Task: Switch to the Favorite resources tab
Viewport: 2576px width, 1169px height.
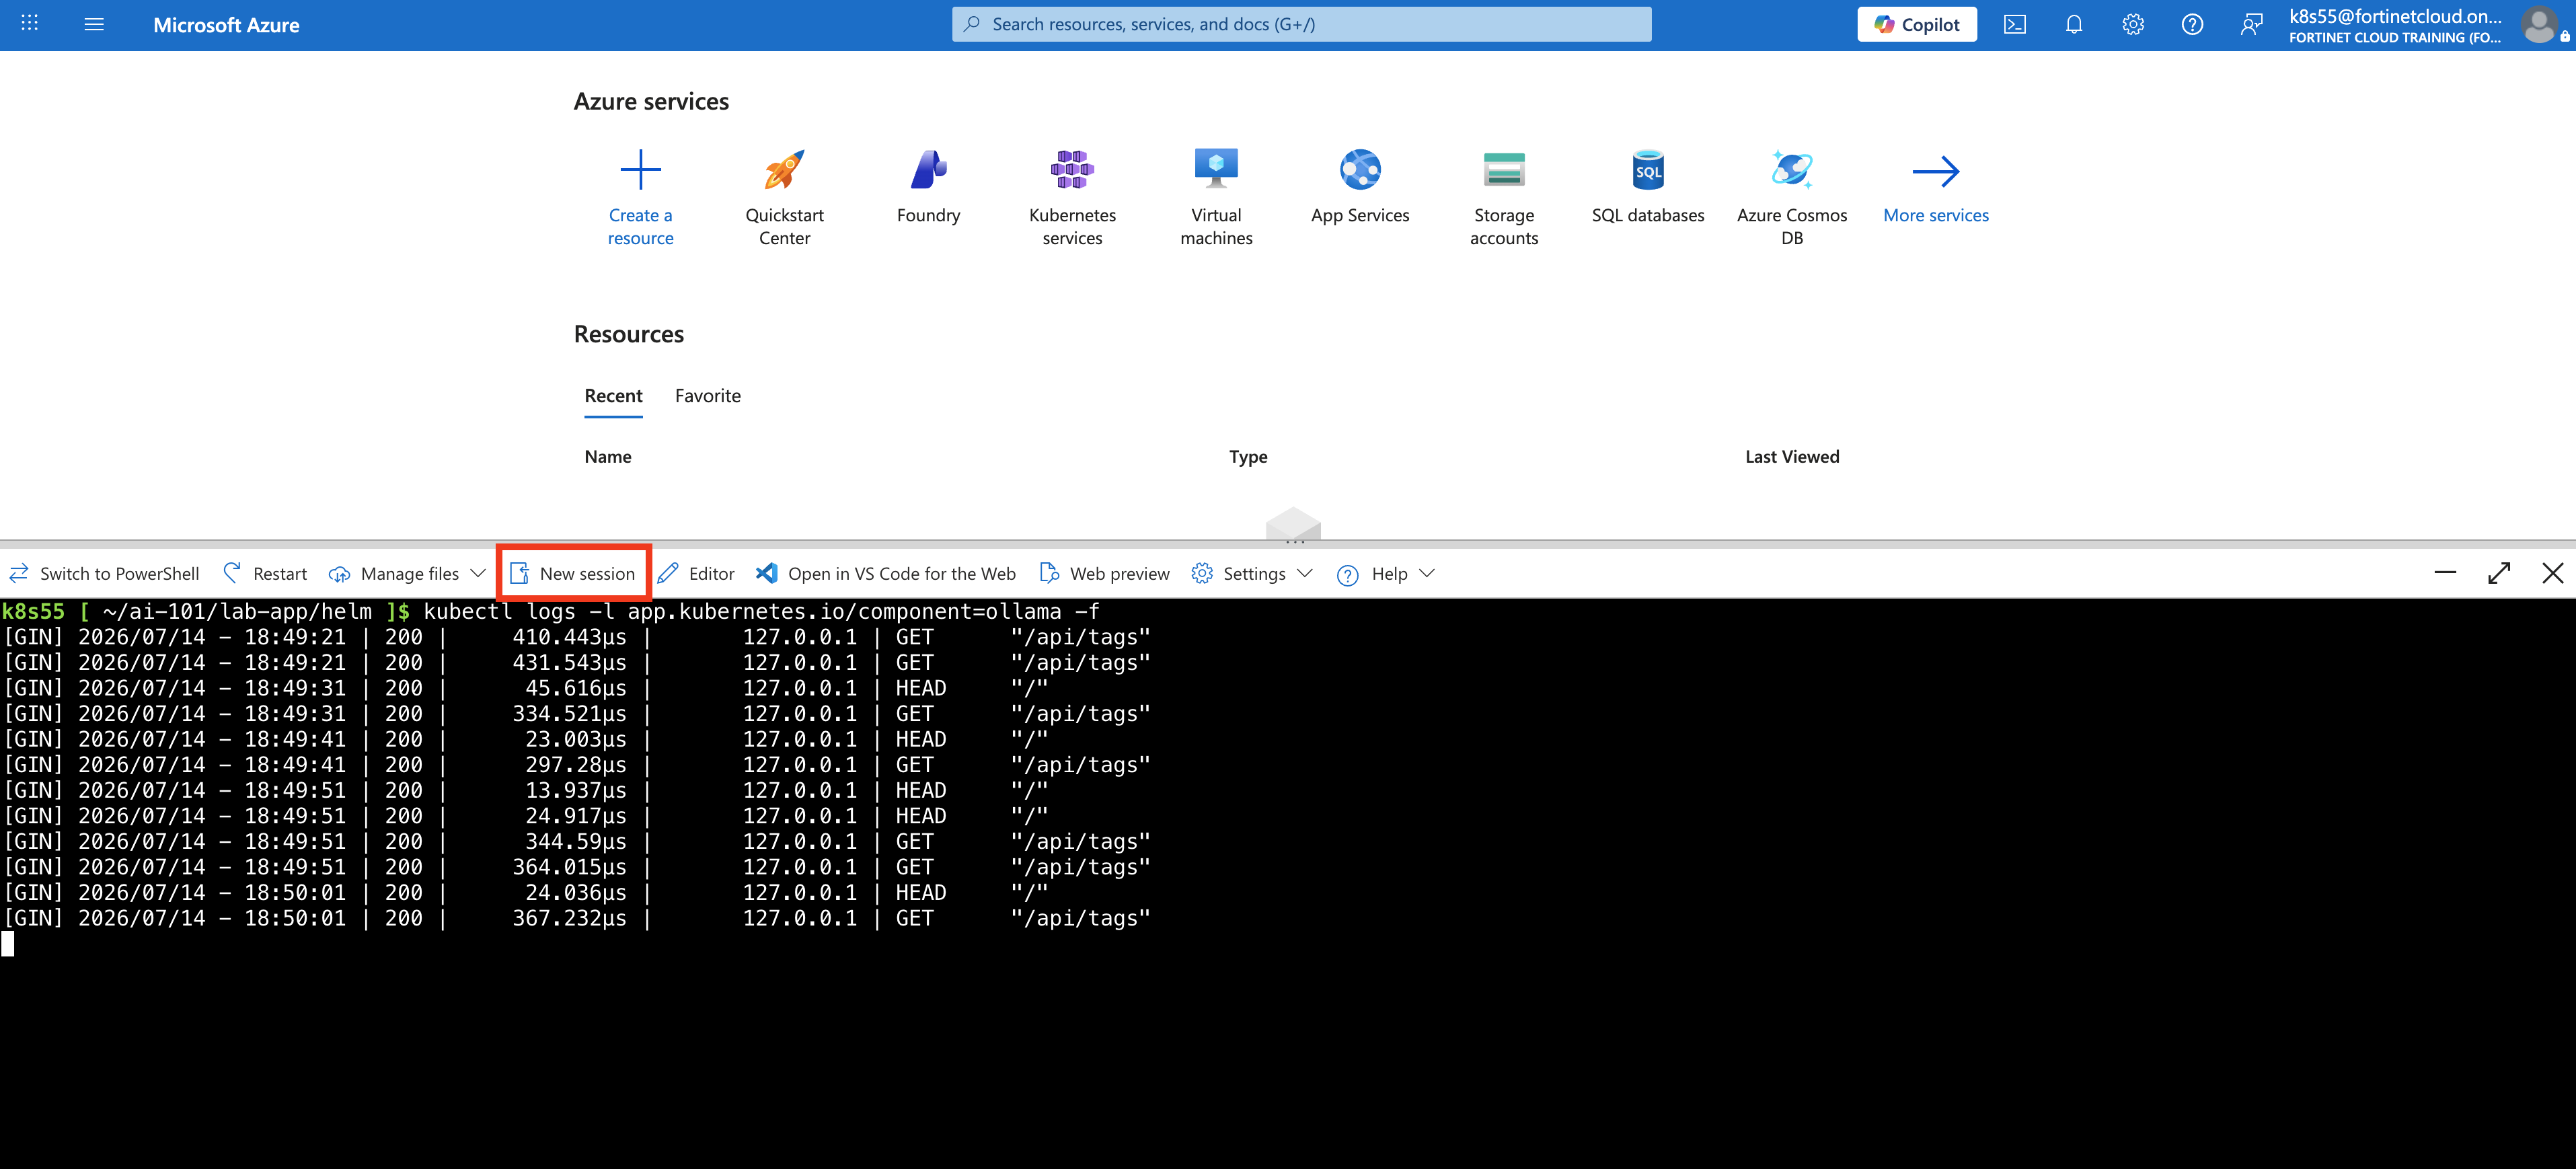Action: pos(708,396)
